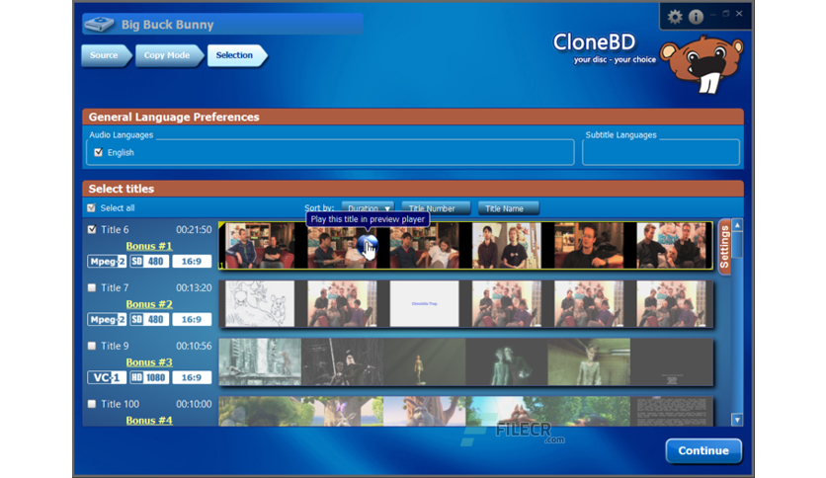Check the Title 7 checkbox
Screen dimensions: 826x478
[x=92, y=287]
